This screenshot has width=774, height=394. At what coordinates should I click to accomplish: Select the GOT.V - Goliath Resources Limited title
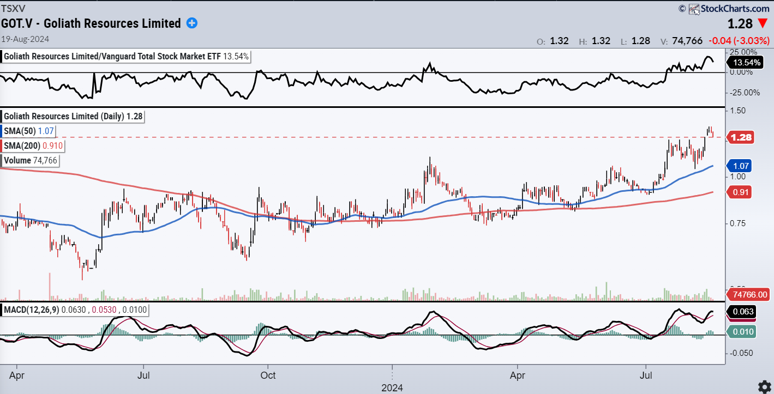click(x=91, y=23)
